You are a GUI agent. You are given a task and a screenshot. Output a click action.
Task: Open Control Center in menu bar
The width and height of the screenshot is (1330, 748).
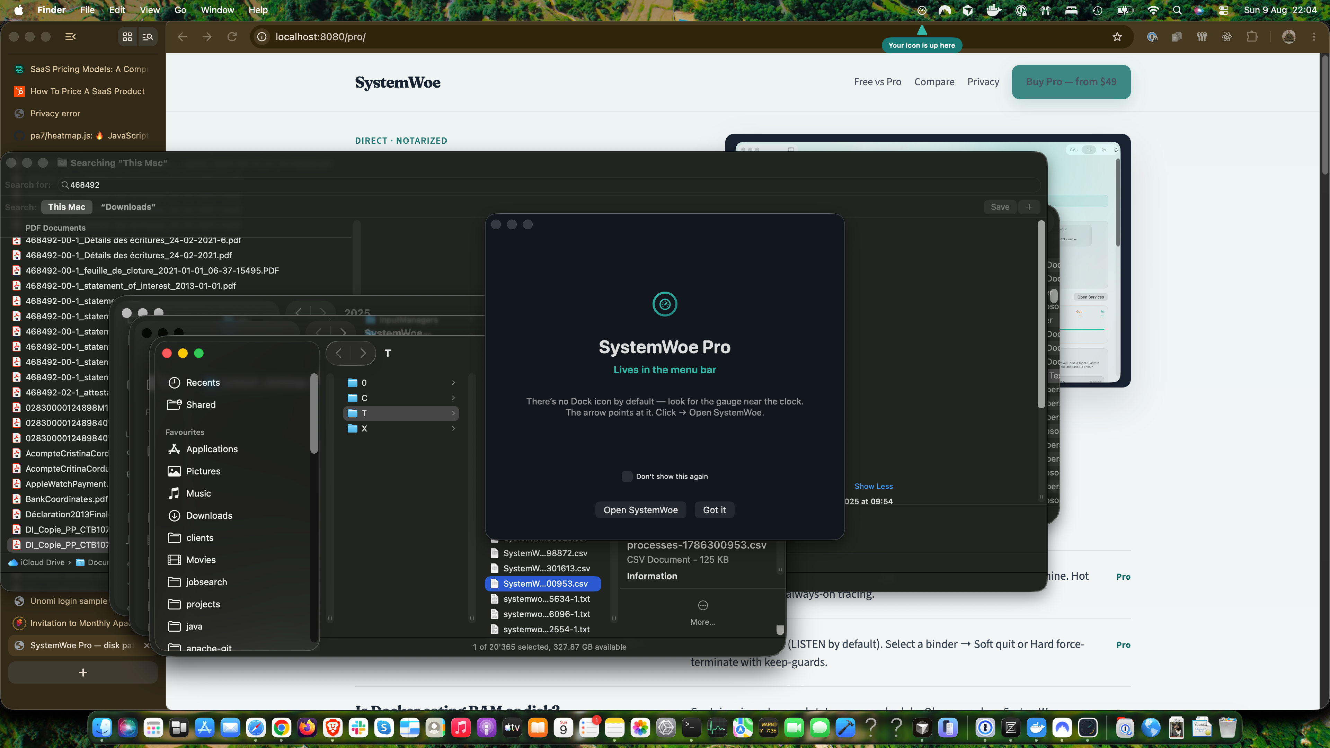click(1224, 10)
